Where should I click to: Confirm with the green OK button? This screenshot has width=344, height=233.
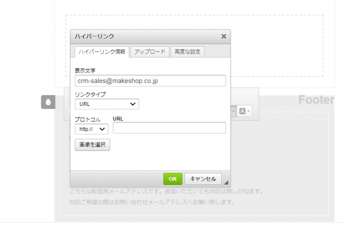[x=172, y=179]
